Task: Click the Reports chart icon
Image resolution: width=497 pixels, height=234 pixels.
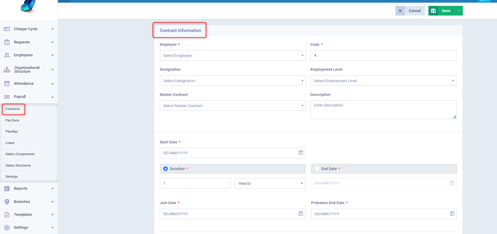Action: [7, 189]
